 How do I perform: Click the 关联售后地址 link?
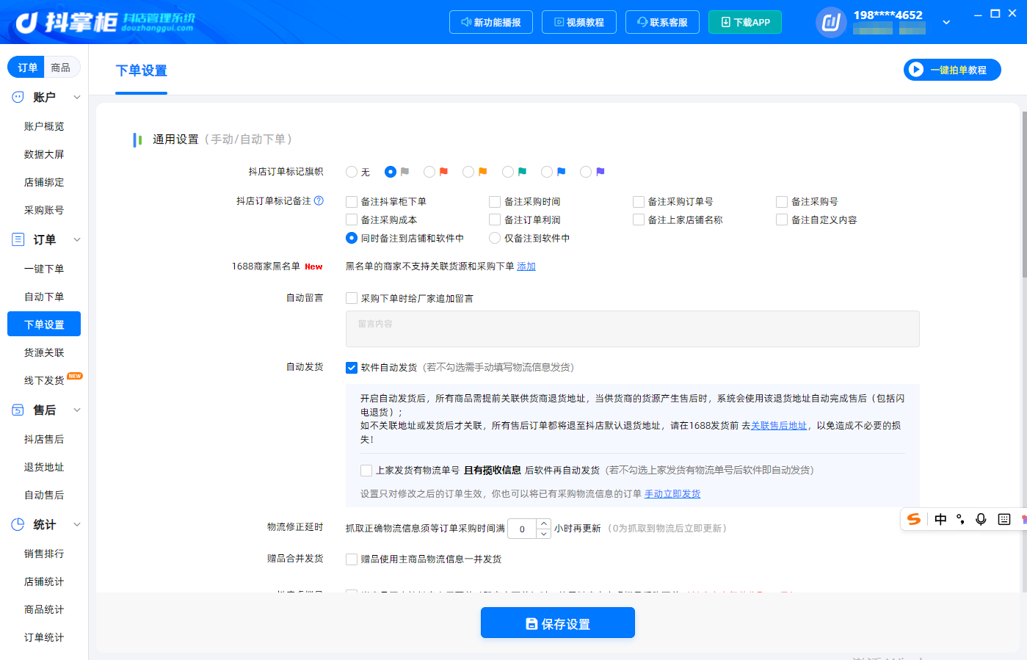(779, 426)
